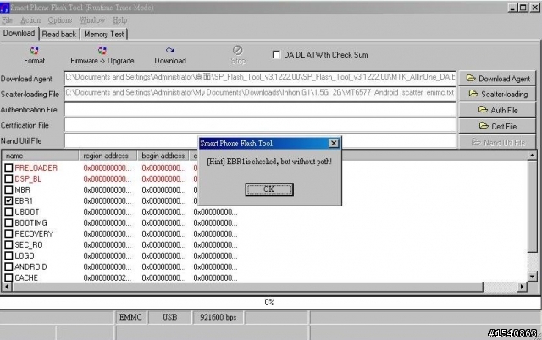Sort by the region address column header

pos(108,156)
